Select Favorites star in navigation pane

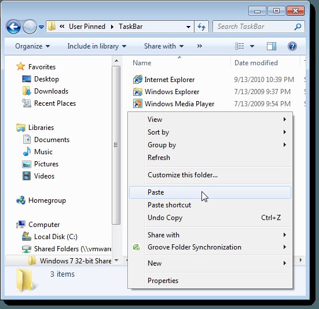(20, 66)
